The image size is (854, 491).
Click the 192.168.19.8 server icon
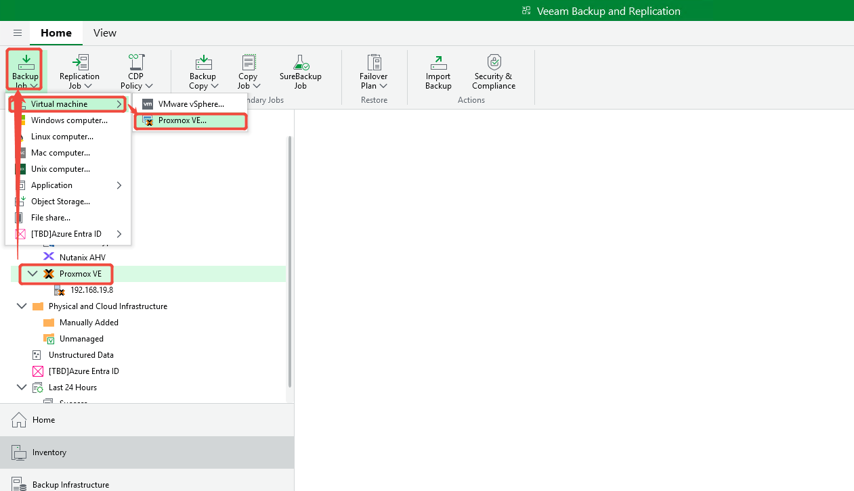coord(60,290)
